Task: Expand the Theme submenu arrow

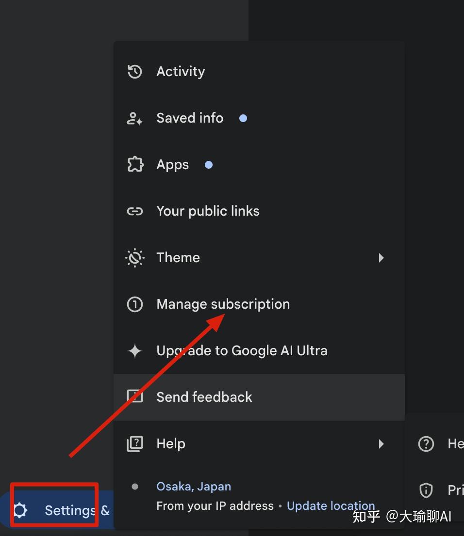Action: click(x=381, y=258)
